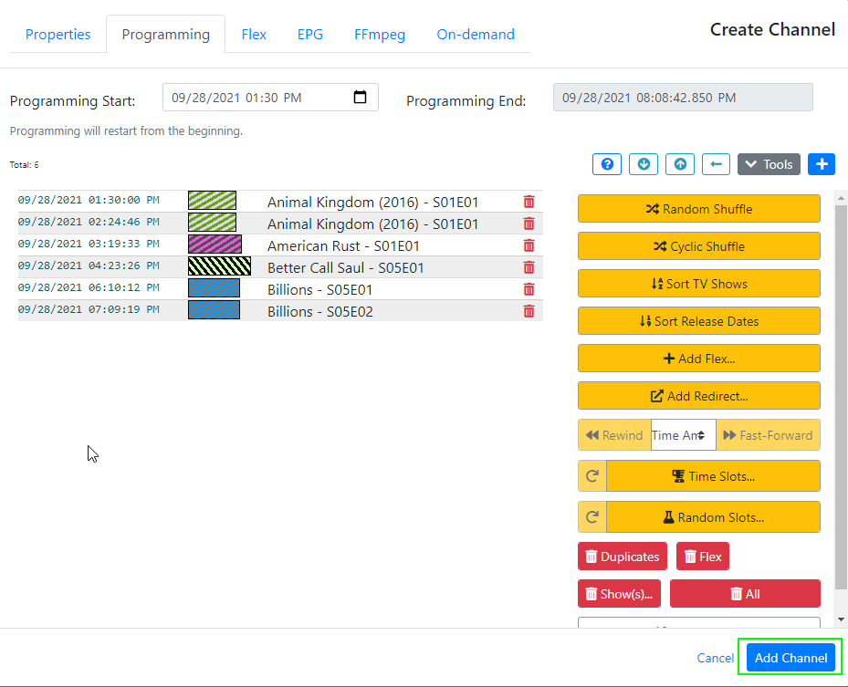Collapse the Tools dropdown
The height and width of the screenshot is (687, 848).
click(x=769, y=164)
